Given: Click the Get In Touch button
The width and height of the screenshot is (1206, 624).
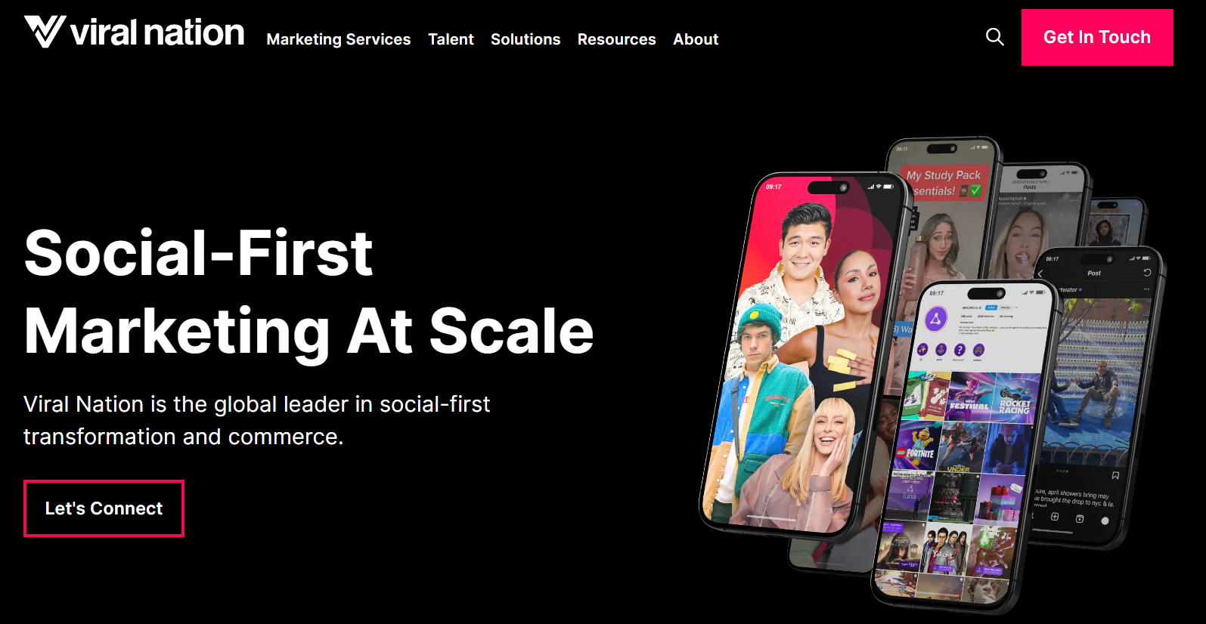Looking at the screenshot, I should point(1097,37).
